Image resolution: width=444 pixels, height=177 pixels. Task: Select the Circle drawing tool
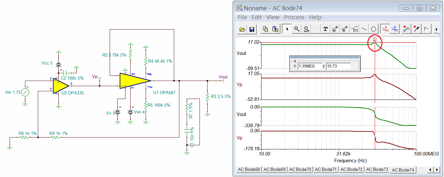[x=373, y=29]
